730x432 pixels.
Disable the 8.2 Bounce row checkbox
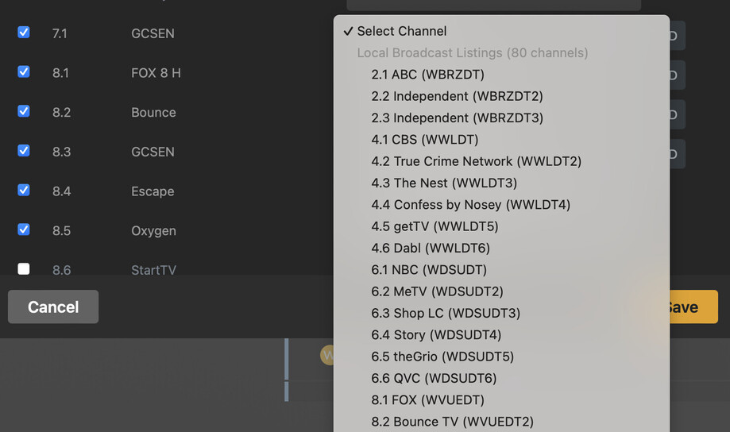click(24, 111)
